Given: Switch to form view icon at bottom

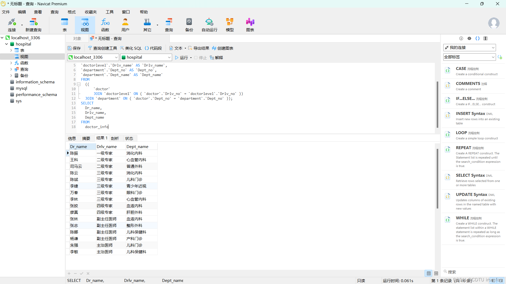Looking at the screenshot, I should point(436,273).
